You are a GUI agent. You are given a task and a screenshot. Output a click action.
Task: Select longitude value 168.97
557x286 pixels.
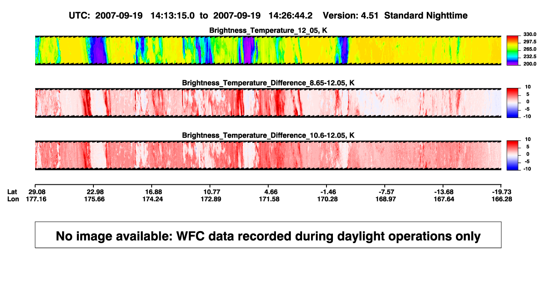pyautogui.click(x=386, y=199)
